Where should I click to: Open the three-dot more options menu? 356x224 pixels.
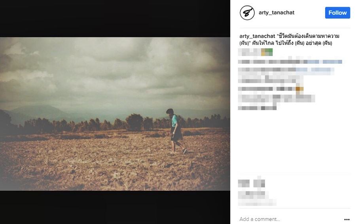[347, 220]
